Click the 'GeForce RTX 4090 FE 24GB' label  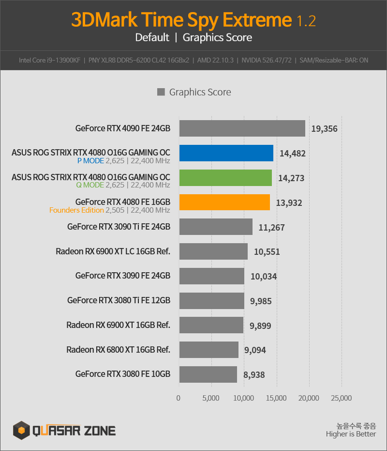click(x=123, y=128)
